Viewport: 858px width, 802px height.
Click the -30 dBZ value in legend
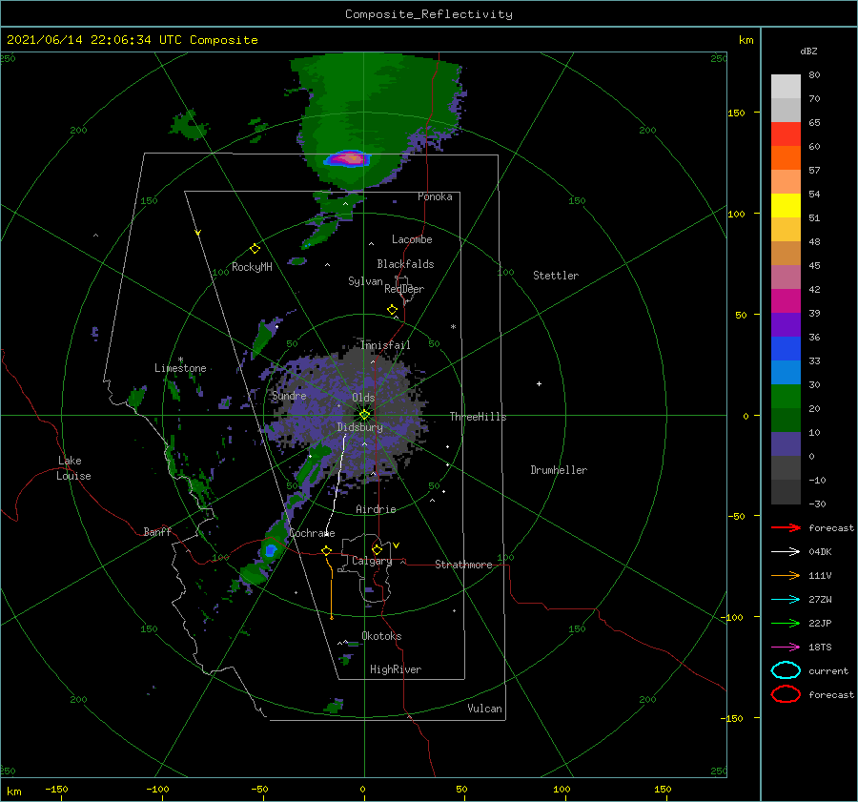point(817,504)
